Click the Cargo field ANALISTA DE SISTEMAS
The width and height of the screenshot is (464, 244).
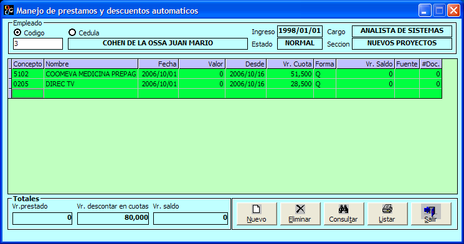[x=402, y=31]
